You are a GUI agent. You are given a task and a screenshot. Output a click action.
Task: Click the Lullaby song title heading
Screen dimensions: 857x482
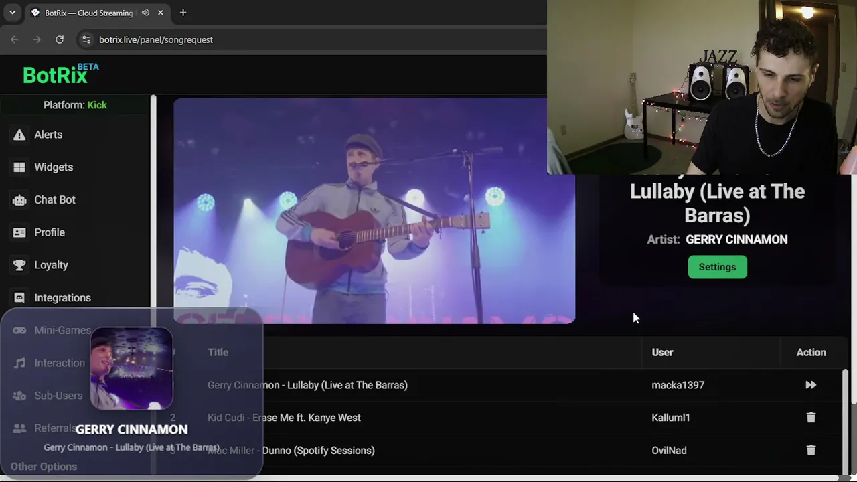point(717,203)
